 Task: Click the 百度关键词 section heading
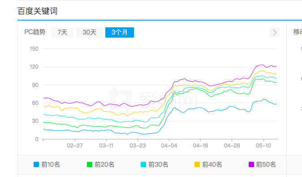coord(37,11)
